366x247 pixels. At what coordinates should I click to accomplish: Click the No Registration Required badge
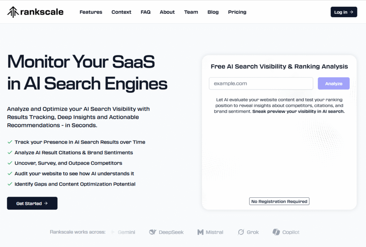pos(279,201)
